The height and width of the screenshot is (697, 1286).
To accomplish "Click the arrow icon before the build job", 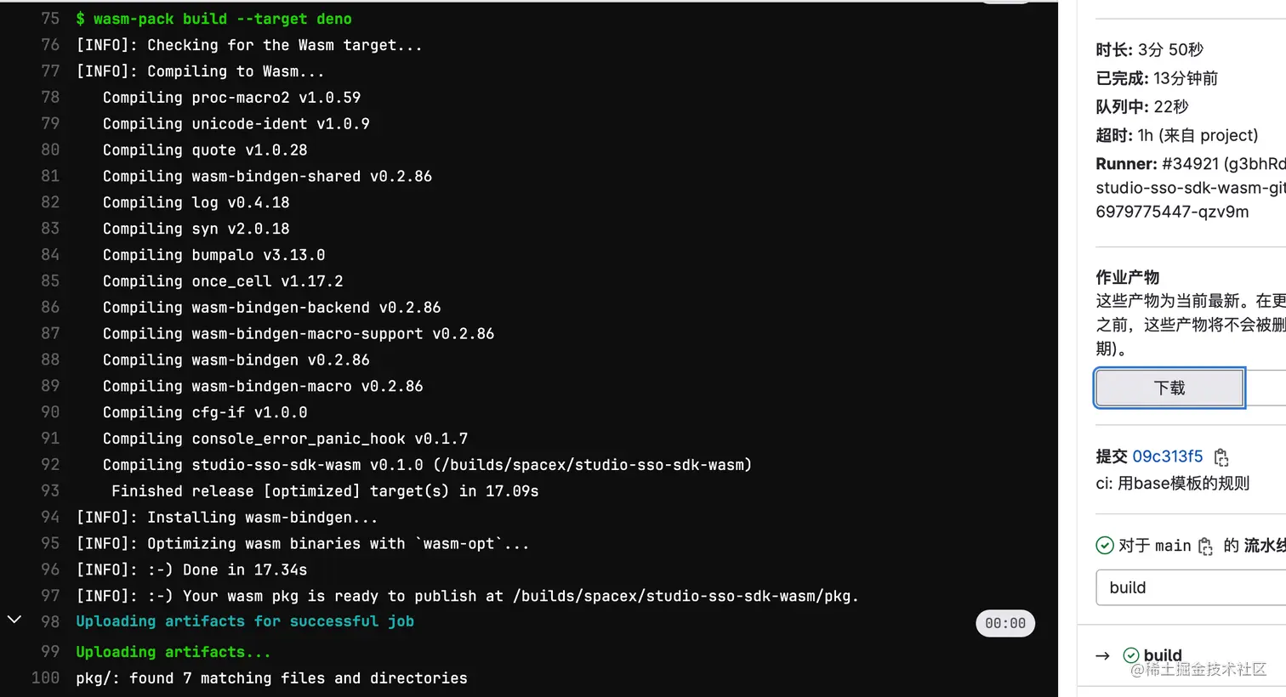I will click(x=1102, y=655).
